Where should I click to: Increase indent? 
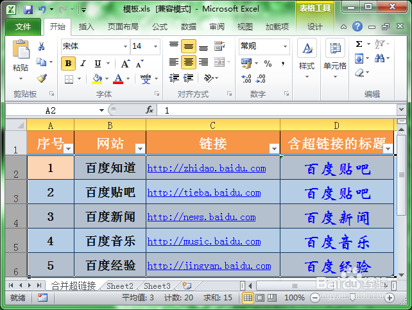pos(188,78)
